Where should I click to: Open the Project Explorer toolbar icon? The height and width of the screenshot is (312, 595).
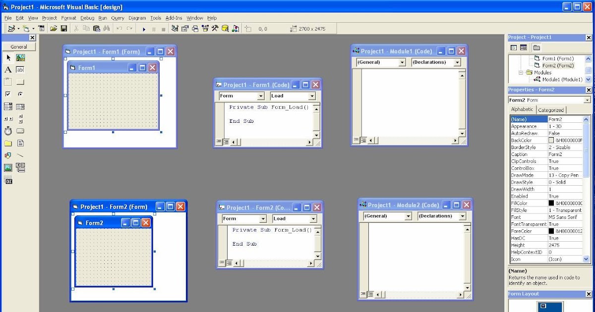point(175,29)
